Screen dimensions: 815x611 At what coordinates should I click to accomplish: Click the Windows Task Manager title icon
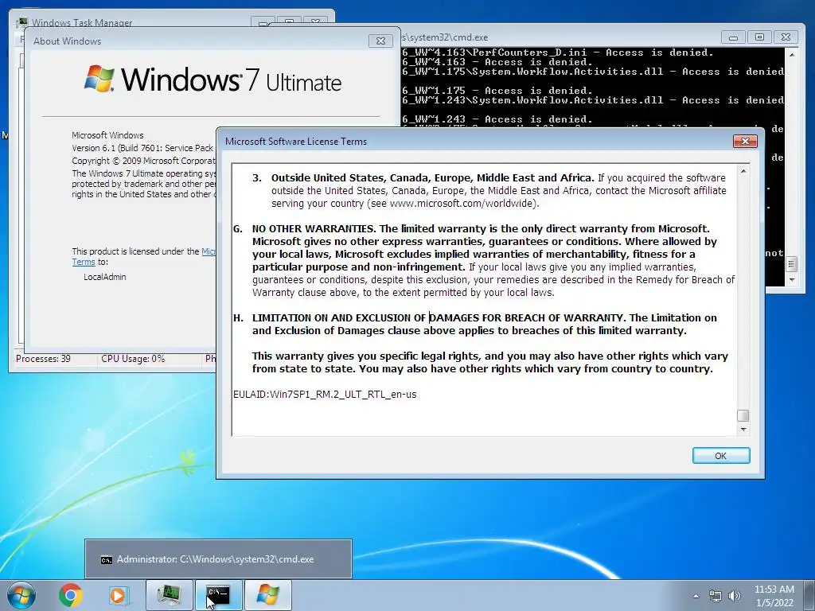(x=21, y=23)
